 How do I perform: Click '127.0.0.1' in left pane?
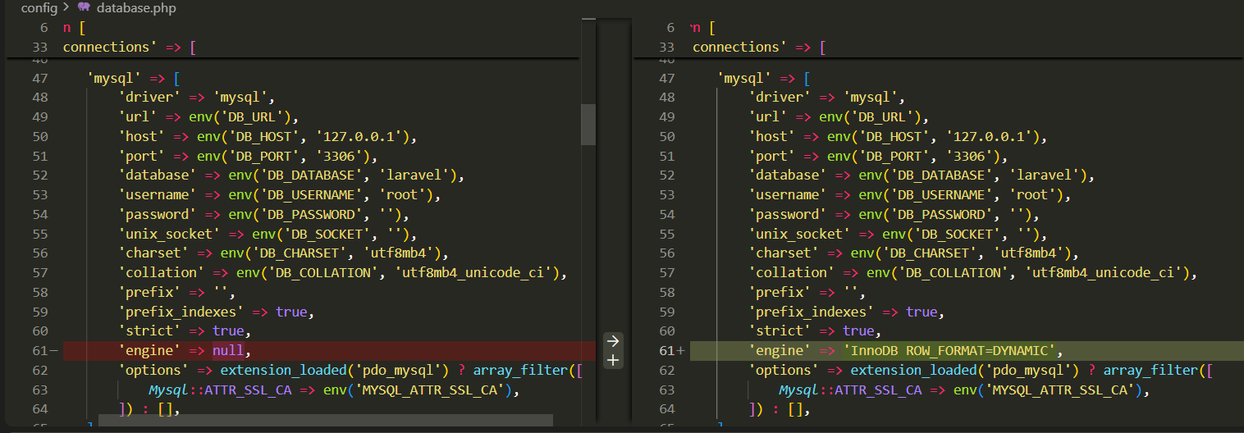coord(361,136)
